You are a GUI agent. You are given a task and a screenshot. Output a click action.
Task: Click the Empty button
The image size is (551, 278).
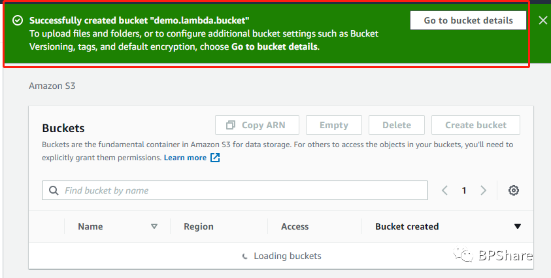tap(334, 125)
